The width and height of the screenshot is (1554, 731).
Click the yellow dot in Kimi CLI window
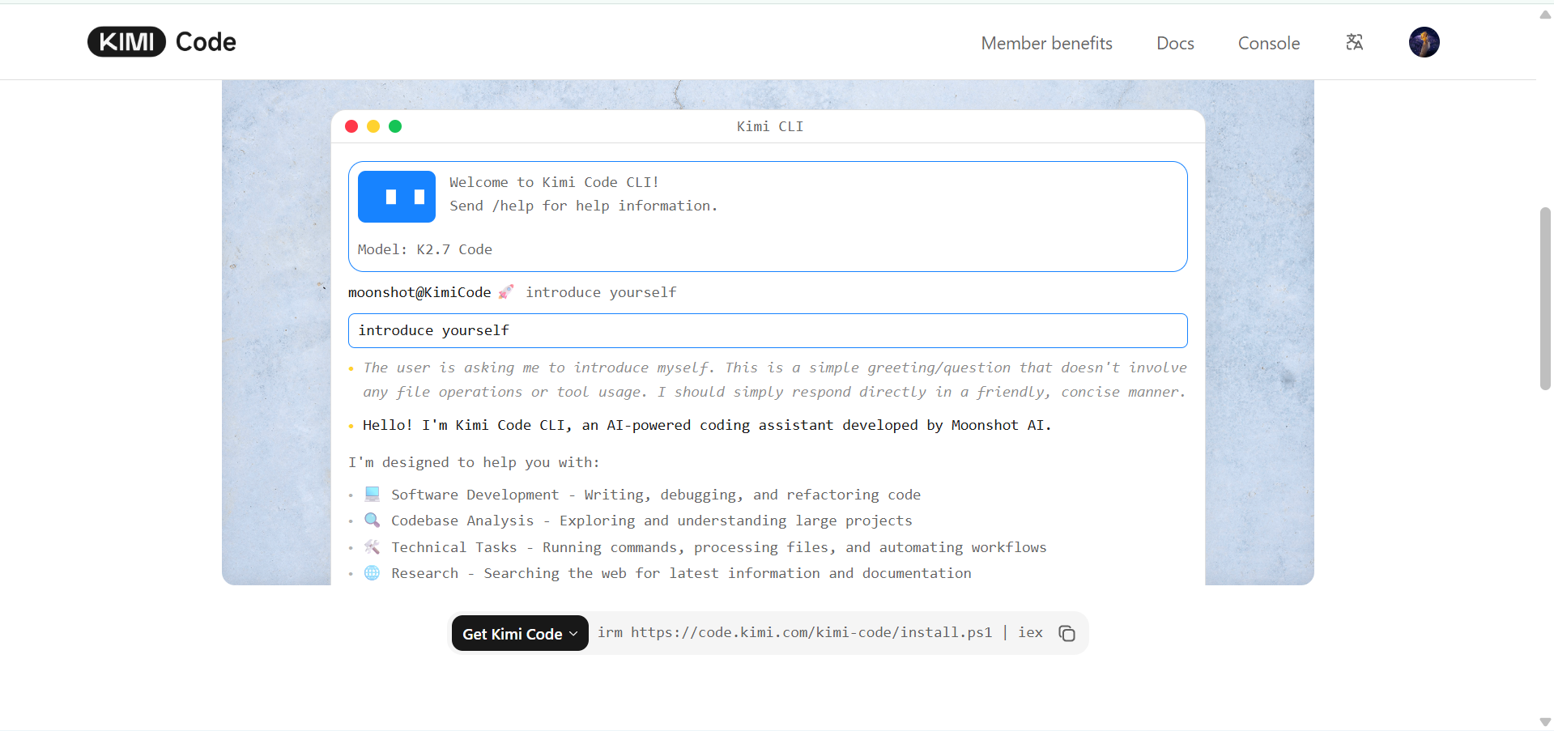[373, 126]
